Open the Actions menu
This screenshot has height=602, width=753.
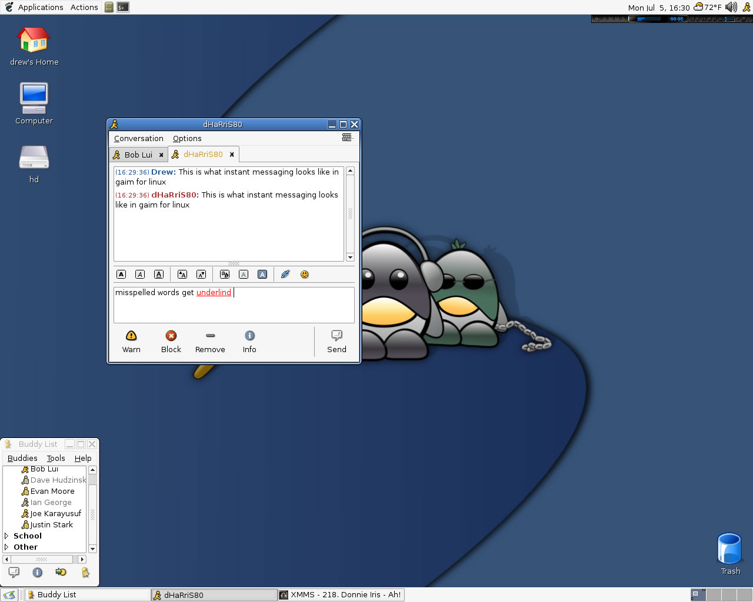tap(84, 7)
